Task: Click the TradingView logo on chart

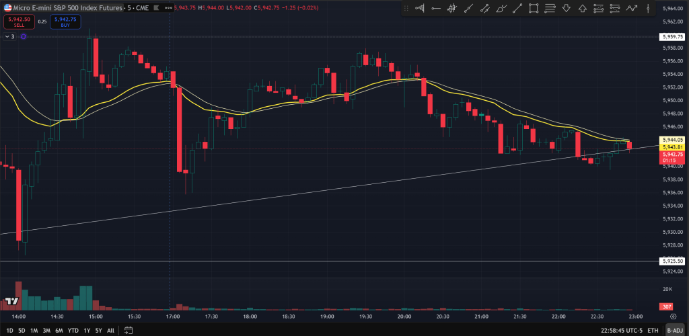Action: (11, 302)
